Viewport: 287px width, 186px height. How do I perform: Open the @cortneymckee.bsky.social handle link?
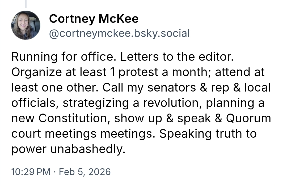click(x=119, y=33)
